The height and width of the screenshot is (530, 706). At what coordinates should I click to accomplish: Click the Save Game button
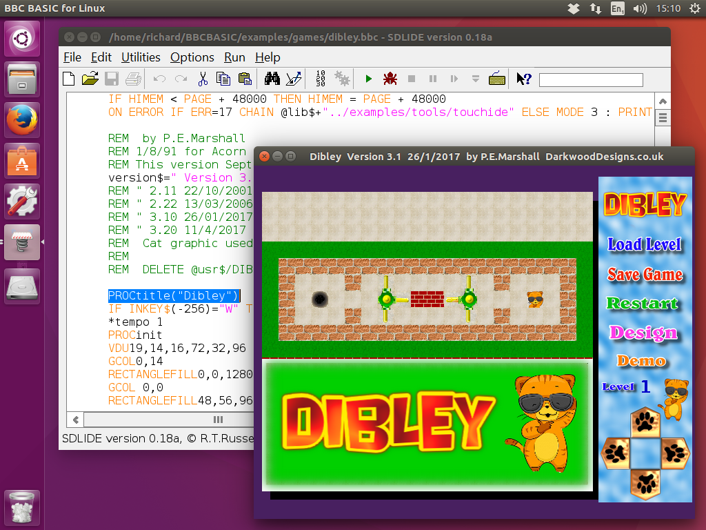tap(645, 274)
